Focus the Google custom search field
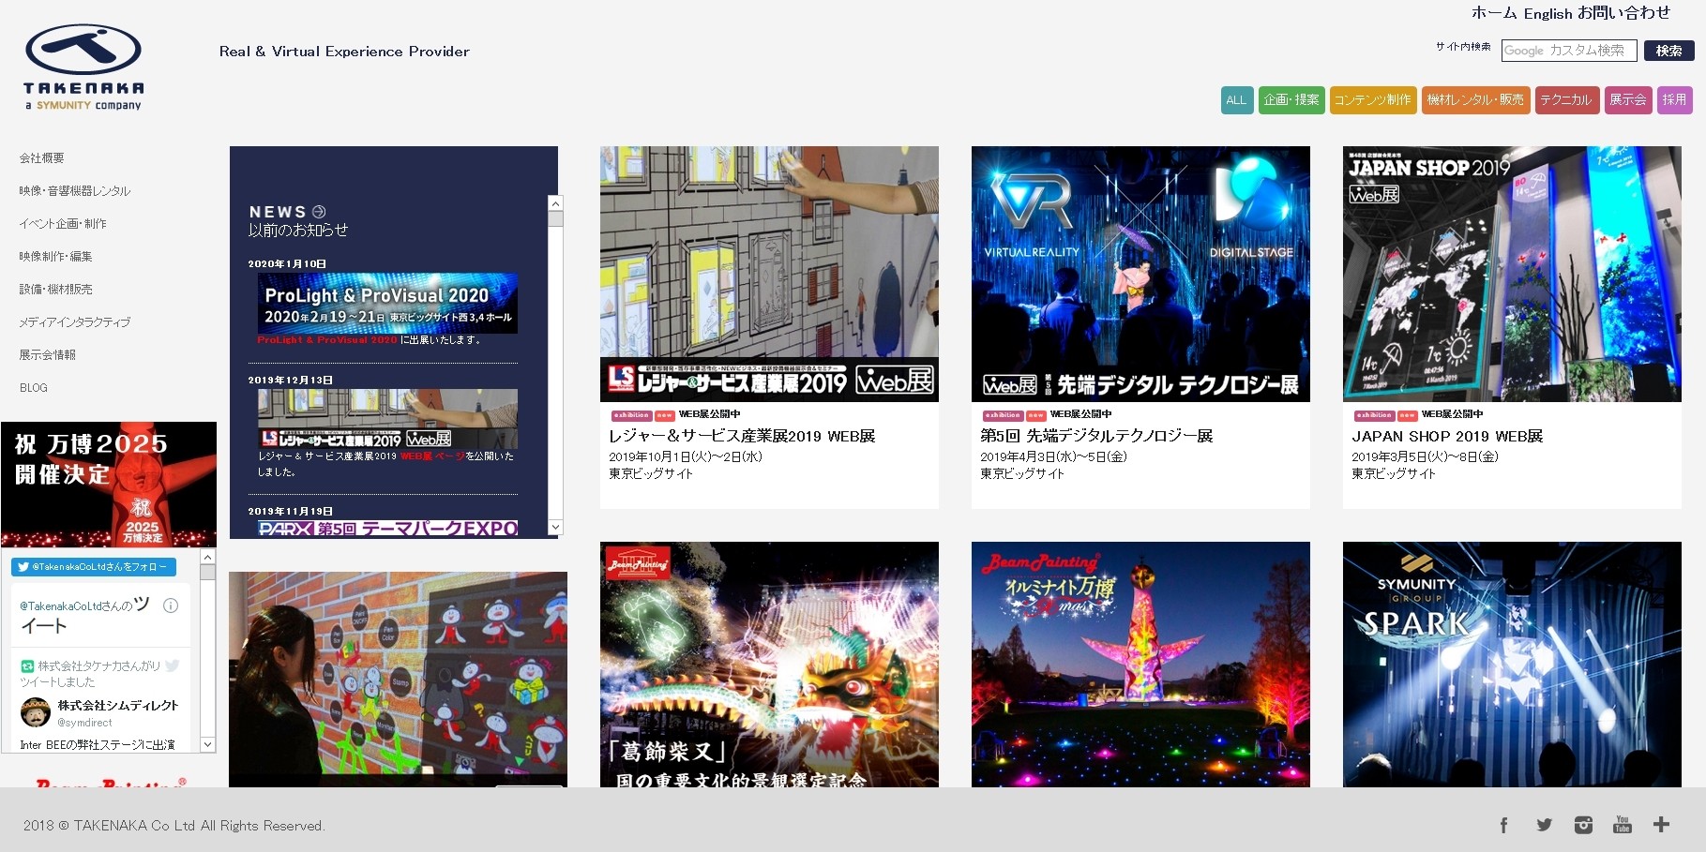 click(1569, 51)
